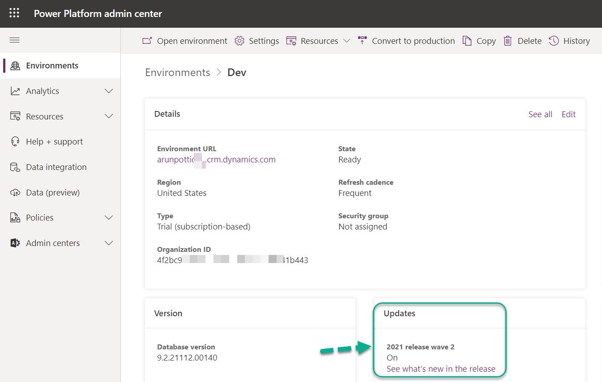
Task: Click the 2021 release wave 2 heading
Action: pos(421,347)
